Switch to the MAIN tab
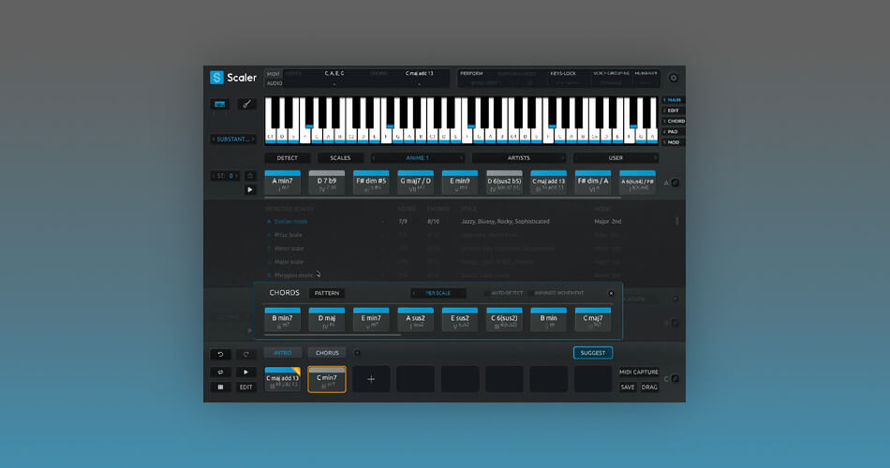Image resolution: width=890 pixels, height=468 pixels. coord(674,100)
